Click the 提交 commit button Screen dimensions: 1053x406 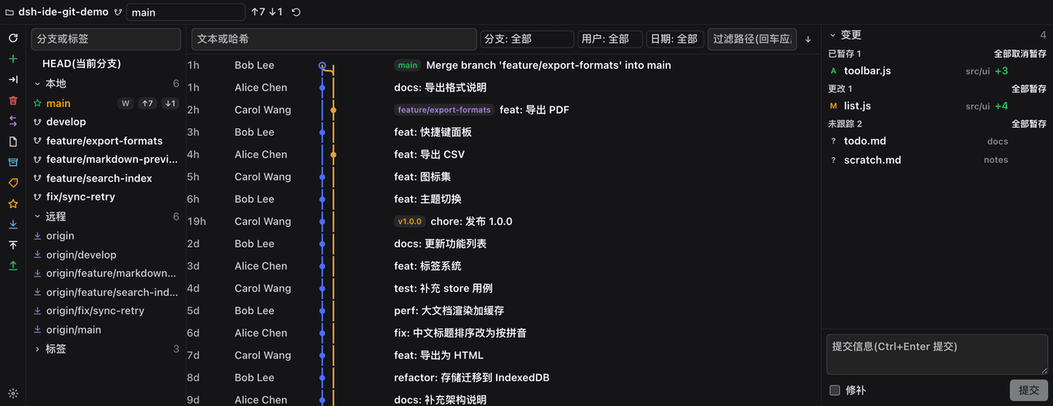(x=1029, y=390)
